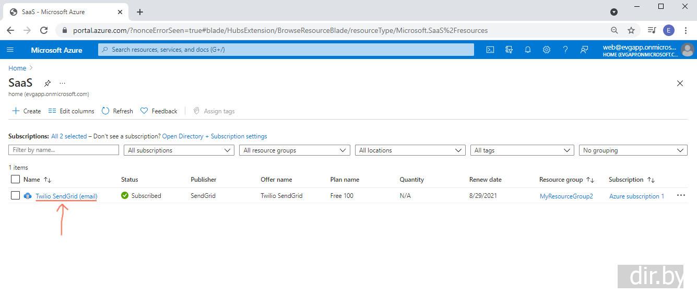Open the MyResourceGroup2 link
Image resolution: width=697 pixels, height=294 pixels.
pyautogui.click(x=566, y=196)
